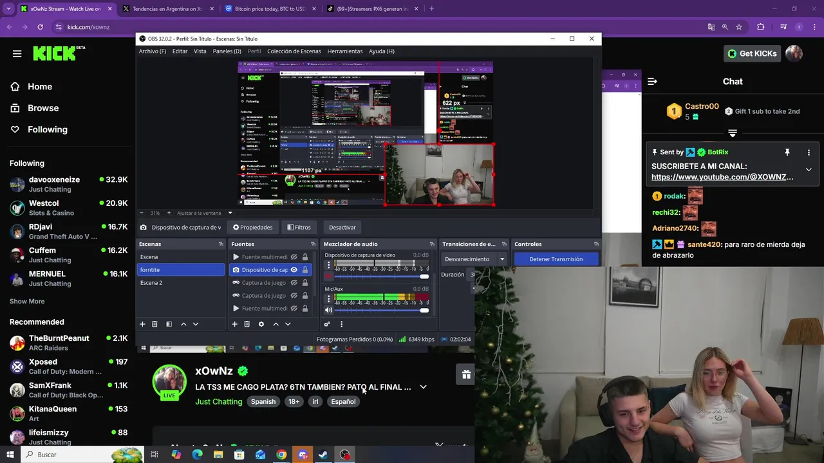Open source properties gear in Fuentes toolbar
This screenshot has height=463, width=824.
tap(261, 324)
